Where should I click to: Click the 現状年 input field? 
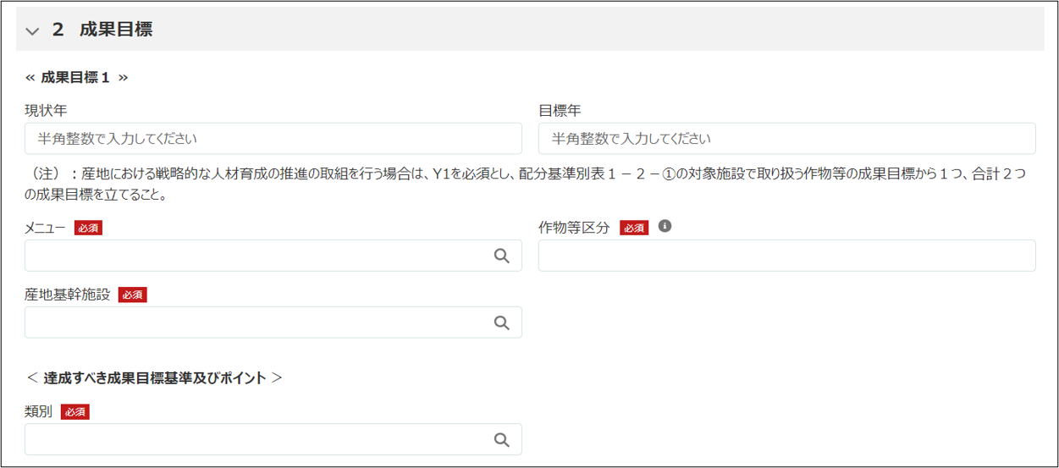point(273,138)
